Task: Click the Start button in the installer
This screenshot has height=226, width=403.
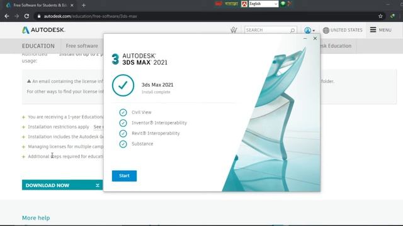Action: tap(124, 176)
